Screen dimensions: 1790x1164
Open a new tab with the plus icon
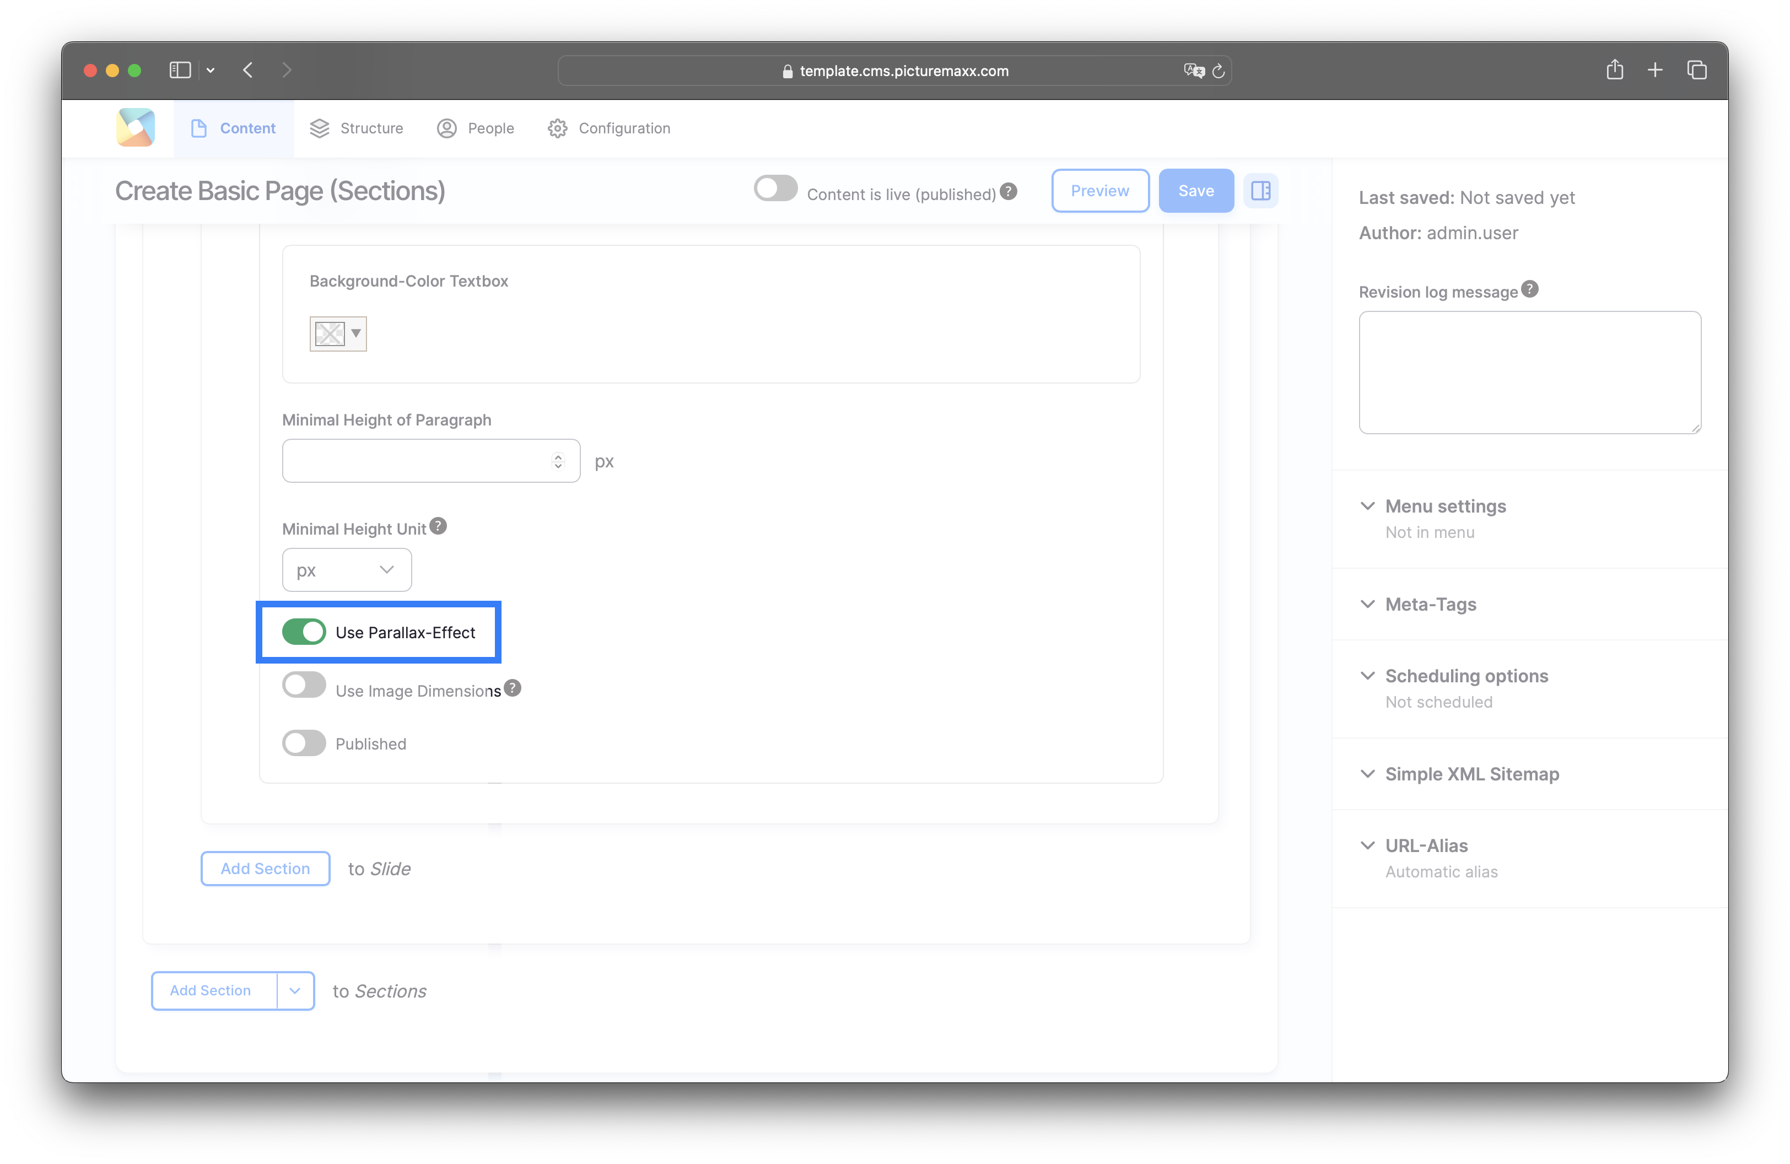(x=1654, y=70)
